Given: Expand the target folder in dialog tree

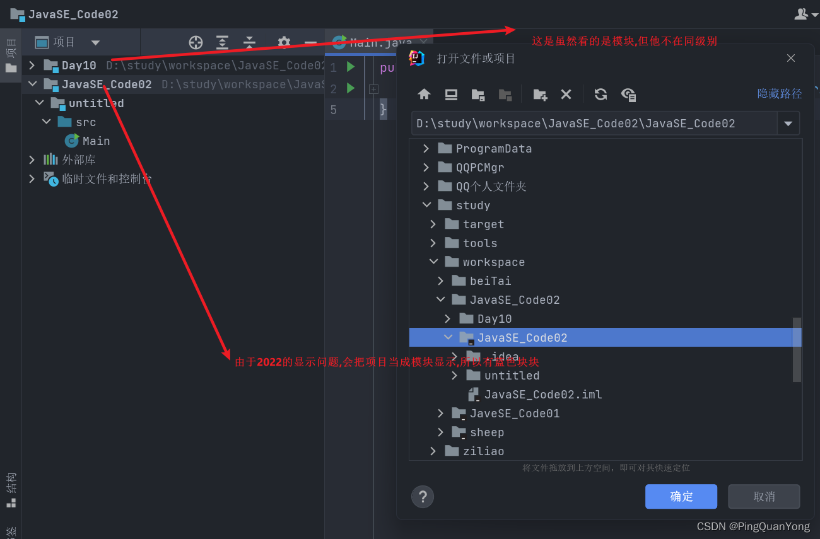Looking at the screenshot, I should [x=433, y=224].
